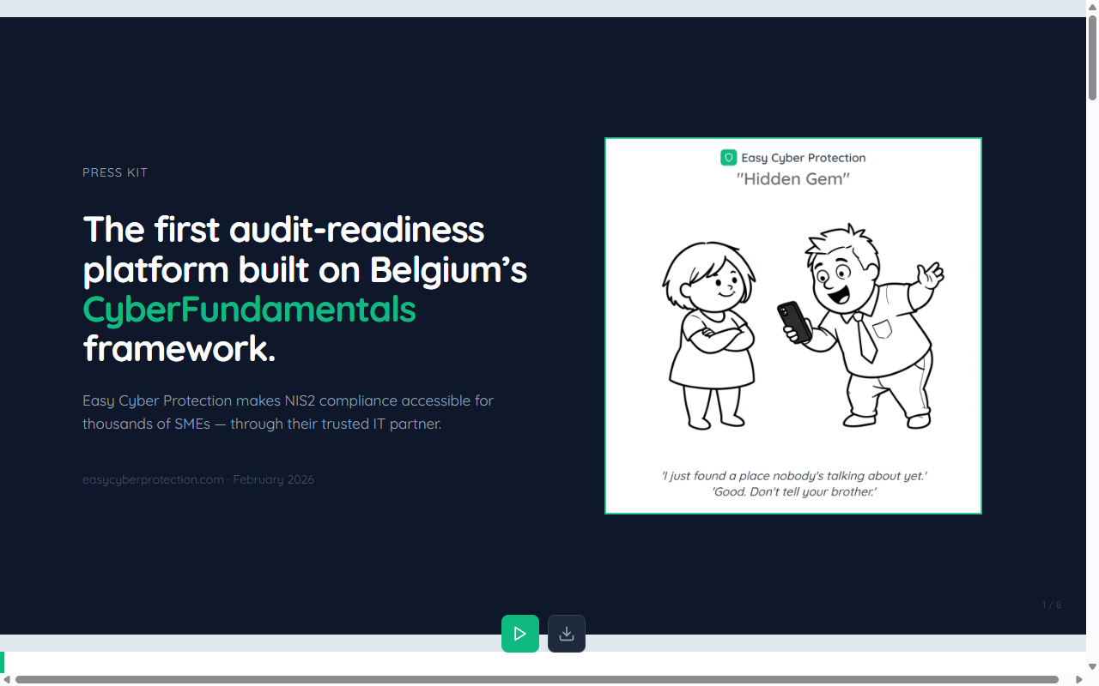Click the NIS2 compliance subtitle paragraph
Image resolution: width=1099 pixels, height=686 pixels.
(288, 412)
